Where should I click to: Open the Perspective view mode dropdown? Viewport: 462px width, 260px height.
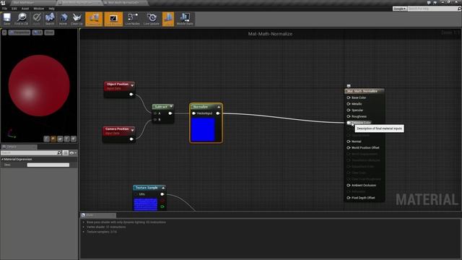[19, 32]
